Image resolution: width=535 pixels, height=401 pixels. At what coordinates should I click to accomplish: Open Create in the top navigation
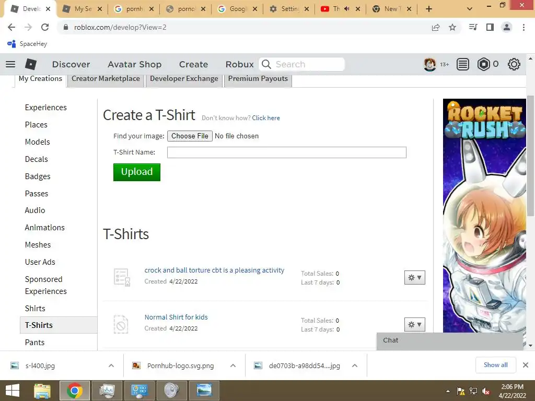click(x=193, y=64)
